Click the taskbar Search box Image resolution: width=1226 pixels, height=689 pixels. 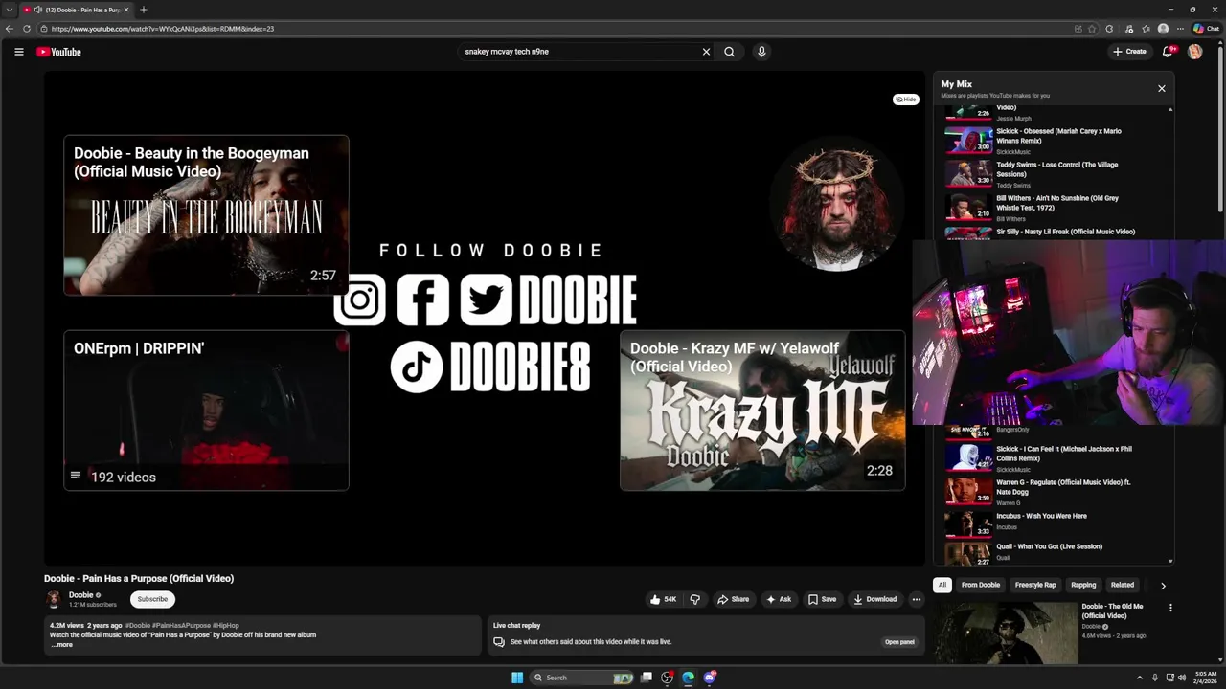583,678
